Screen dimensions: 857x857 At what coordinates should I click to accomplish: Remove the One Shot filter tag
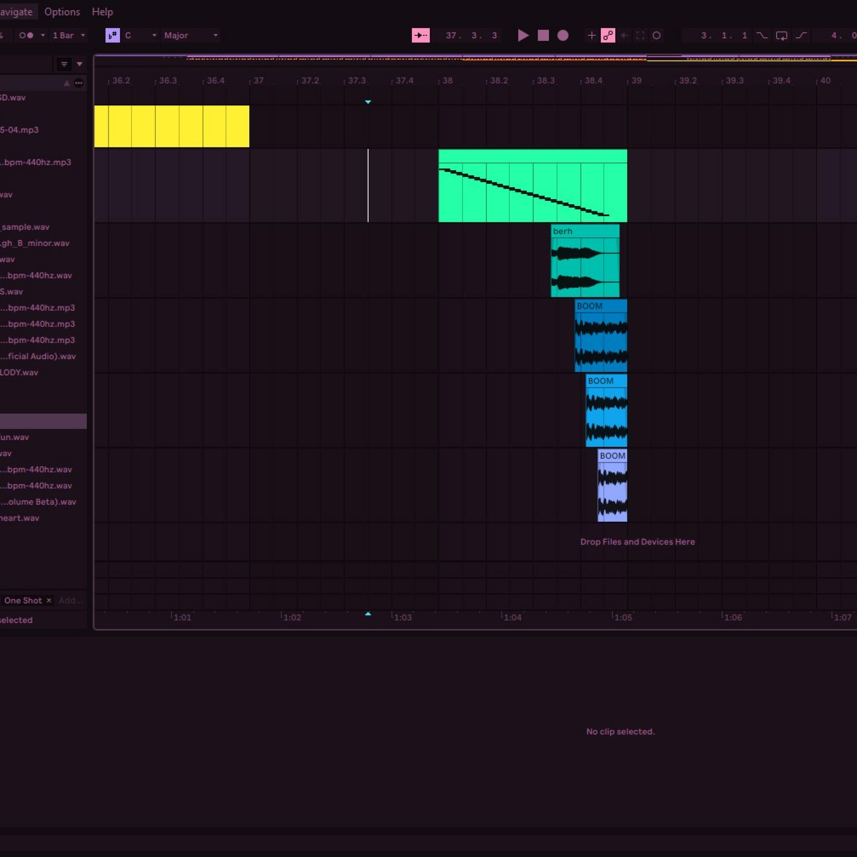tap(49, 600)
